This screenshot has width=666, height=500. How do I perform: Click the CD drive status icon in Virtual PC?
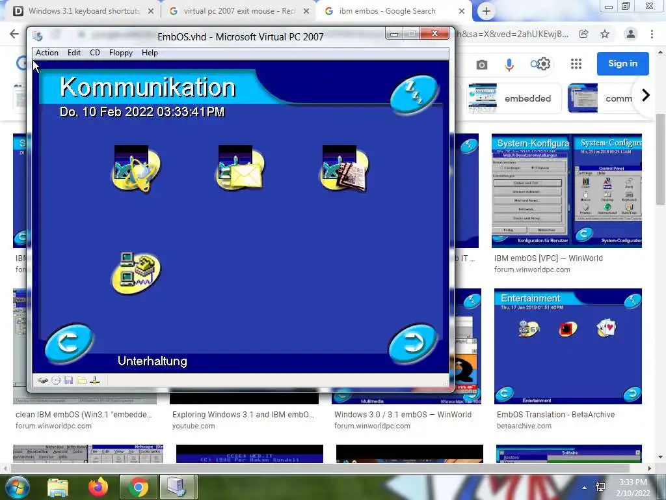(x=56, y=380)
